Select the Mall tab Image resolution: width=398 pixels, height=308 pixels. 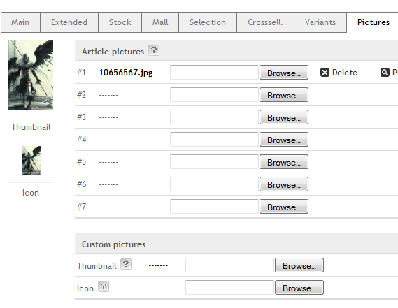pyautogui.click(x=160, y=22)
